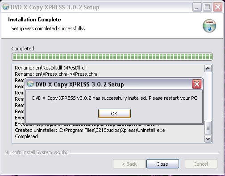Screen dimensions: 225x176
Task: Confirm the restart message with OK
Action: [x=114, y=114]
